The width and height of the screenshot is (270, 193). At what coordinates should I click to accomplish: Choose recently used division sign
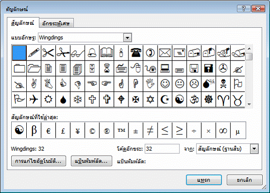tap(194, 130)
